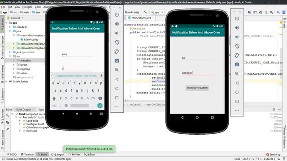This screenshot has height=161, width=287.
Task: Toggle tool window buttons icon in status bar
Action: 3,159
